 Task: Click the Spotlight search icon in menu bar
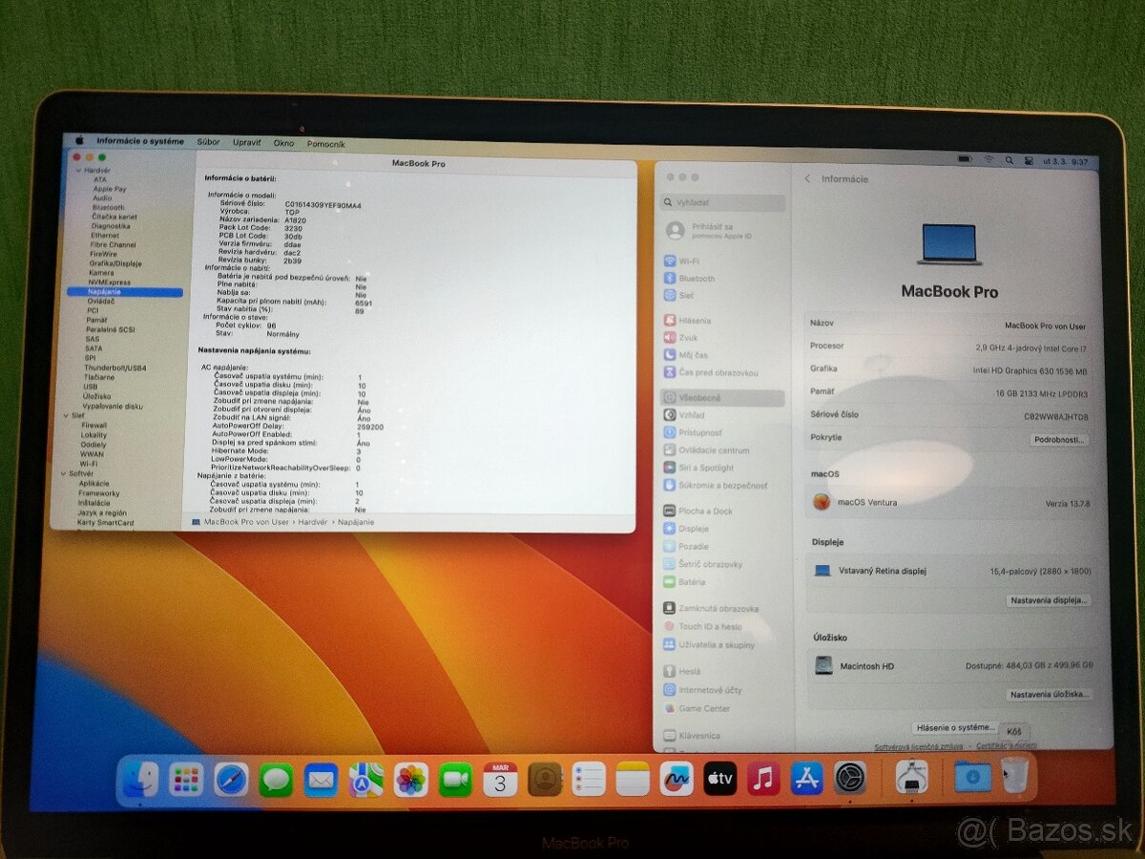point(1010,160)
